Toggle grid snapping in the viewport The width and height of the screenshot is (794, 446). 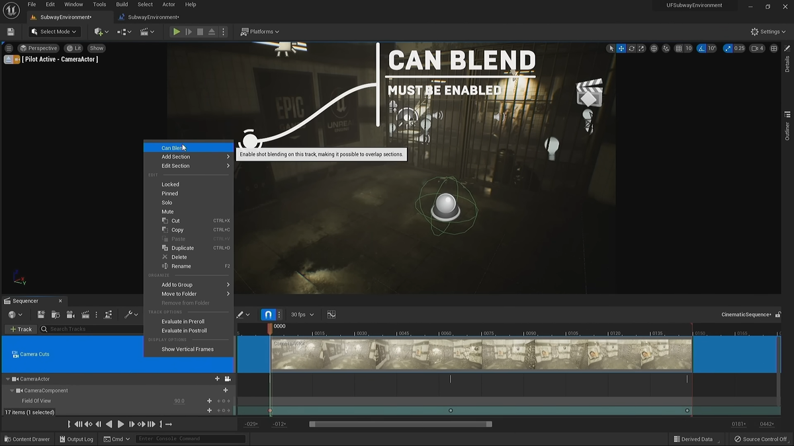[x=678, y=48]
